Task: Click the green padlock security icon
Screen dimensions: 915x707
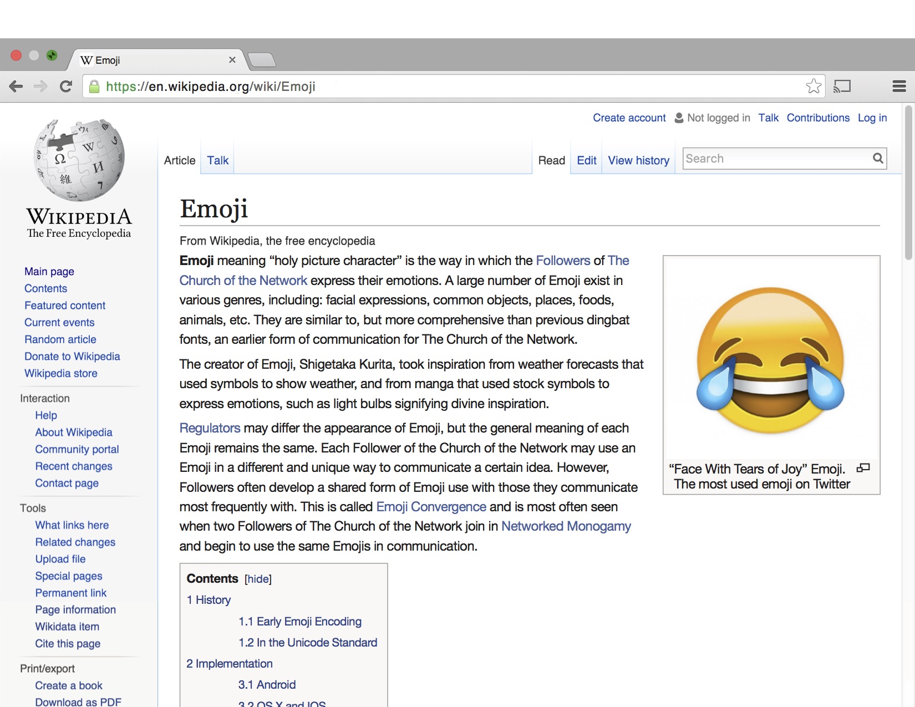Action: click(94, 87)
